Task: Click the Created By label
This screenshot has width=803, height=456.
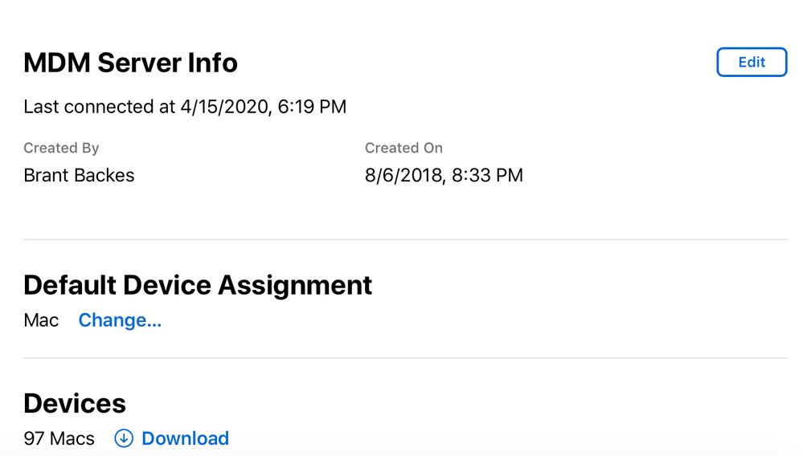Action: [x=61, y=148]
